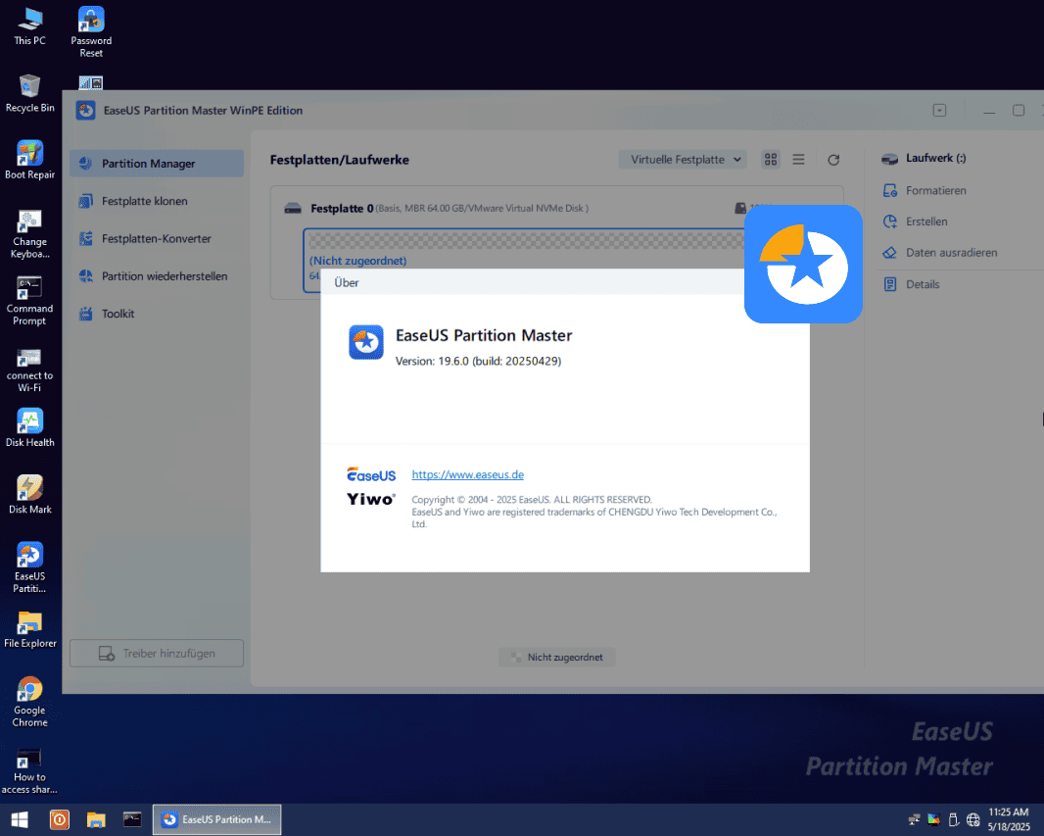Open command prompt from taskbar
Viewport: 1044px width, 836px height.
coord(132,818)
